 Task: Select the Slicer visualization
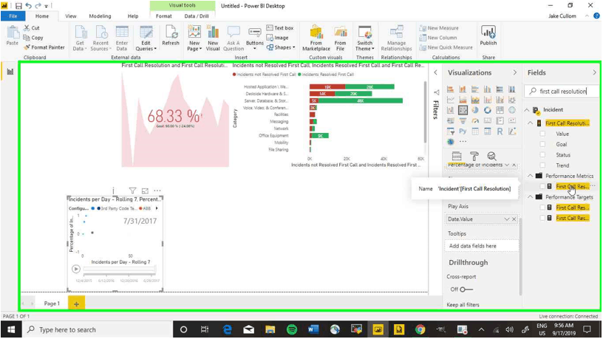450,131
